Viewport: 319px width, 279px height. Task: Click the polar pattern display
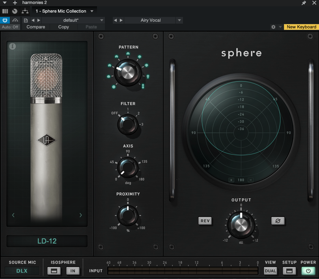point(241,132)
